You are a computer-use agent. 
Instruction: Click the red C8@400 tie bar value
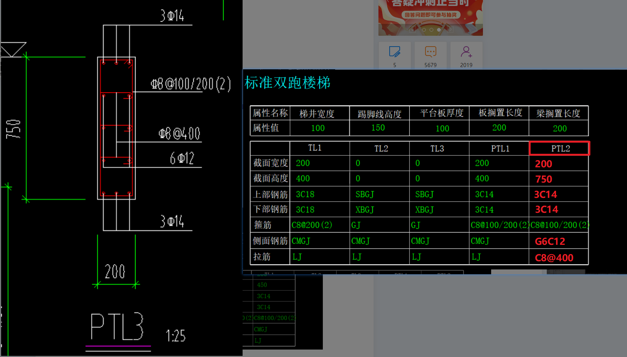tap(554, 258)
